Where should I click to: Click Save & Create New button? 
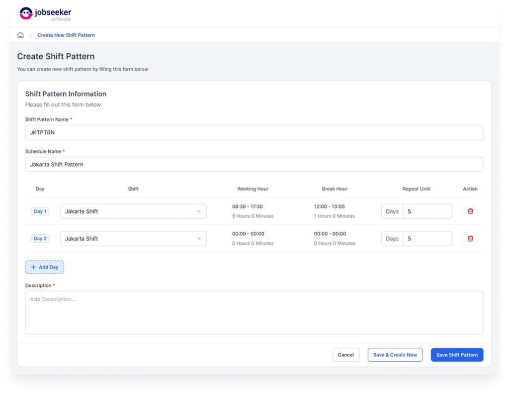(395, 355)
